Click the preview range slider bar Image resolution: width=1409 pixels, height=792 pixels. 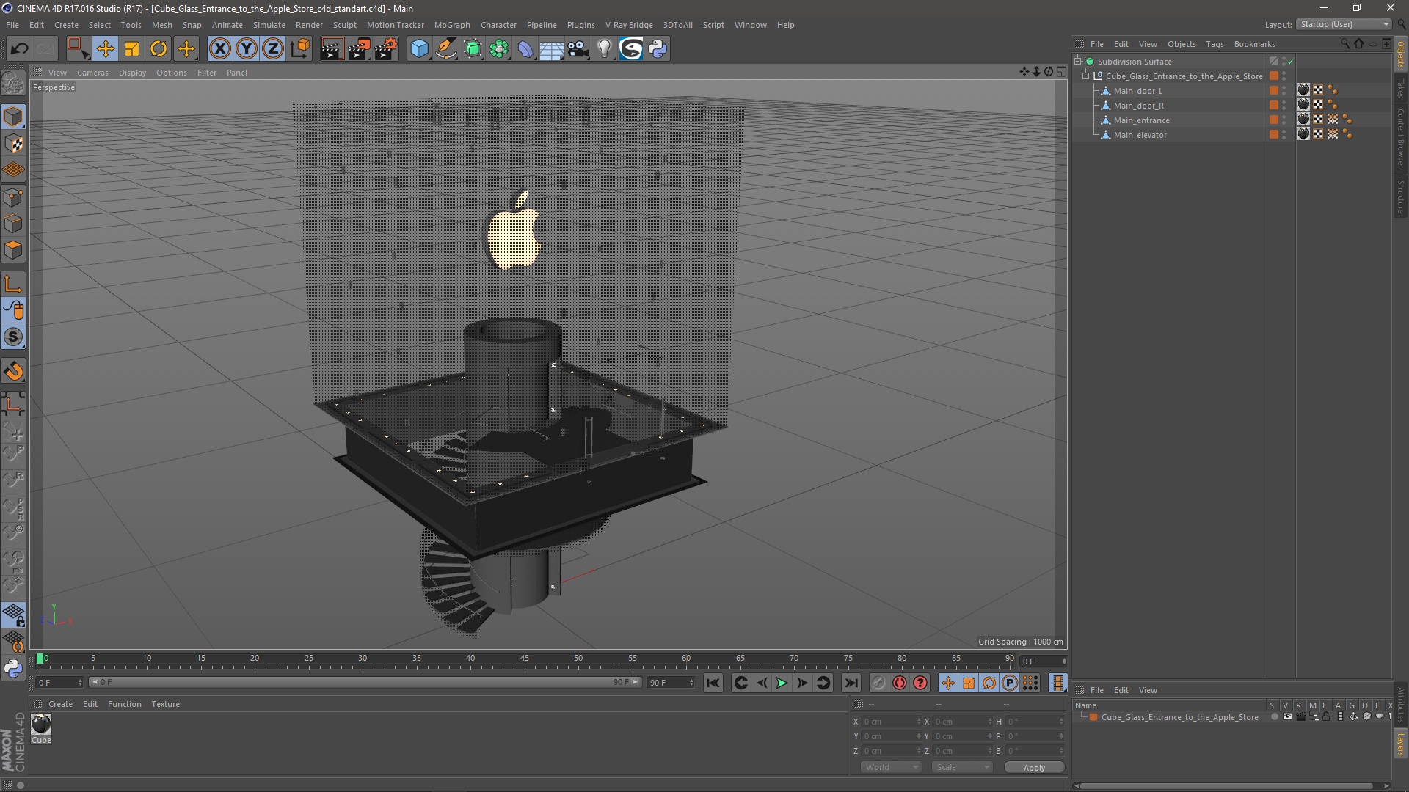[x=365, y=682]
